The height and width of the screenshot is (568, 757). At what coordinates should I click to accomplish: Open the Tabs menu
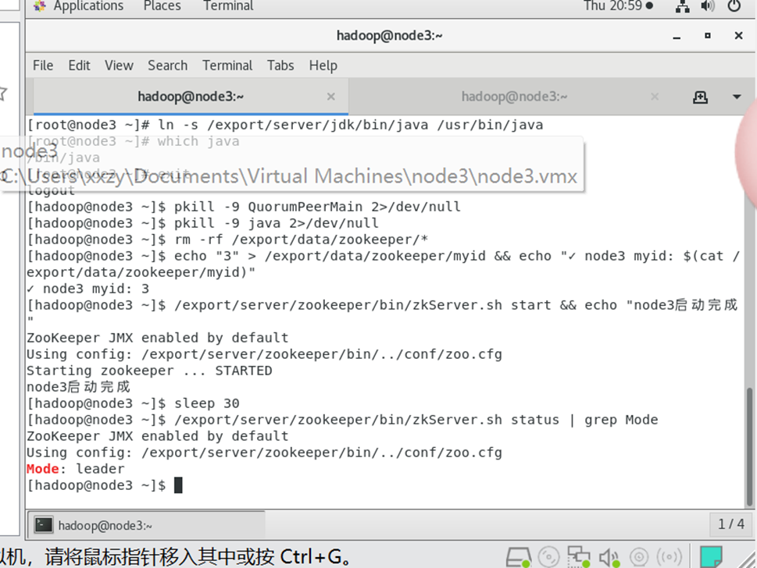point(280,66)
